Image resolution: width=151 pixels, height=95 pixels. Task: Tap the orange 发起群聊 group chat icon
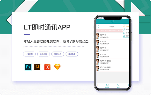pos(124,26)
